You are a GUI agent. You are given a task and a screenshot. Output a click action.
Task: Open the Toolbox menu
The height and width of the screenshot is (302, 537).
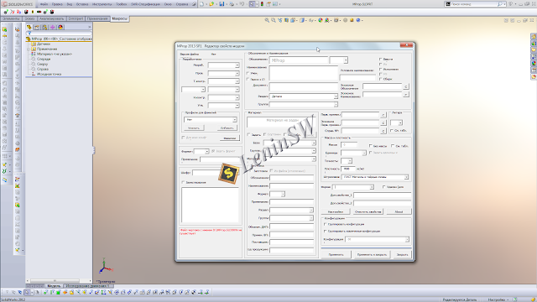[x=121, y=4]
